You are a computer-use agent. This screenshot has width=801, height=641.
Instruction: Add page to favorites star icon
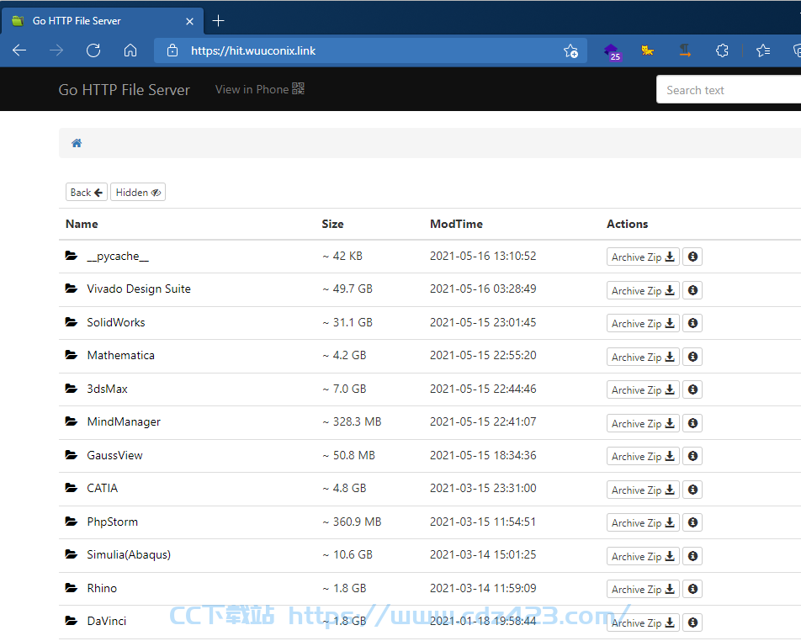(570, 50)
